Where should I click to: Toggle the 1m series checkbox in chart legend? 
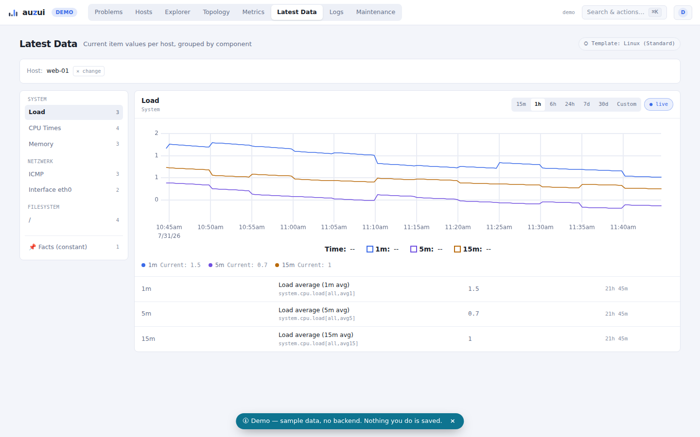click(370, 249)
